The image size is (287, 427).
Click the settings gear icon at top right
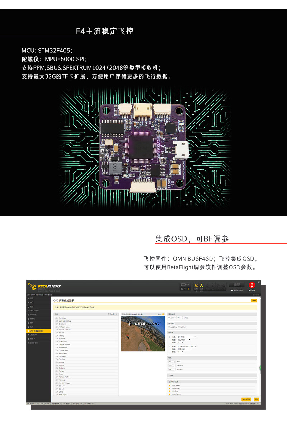[x=259, y=282]
